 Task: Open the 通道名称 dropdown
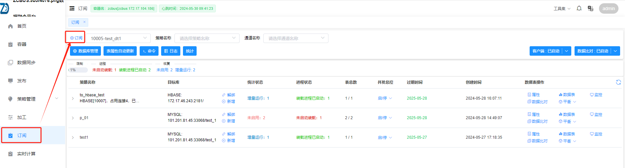[296, 38]
